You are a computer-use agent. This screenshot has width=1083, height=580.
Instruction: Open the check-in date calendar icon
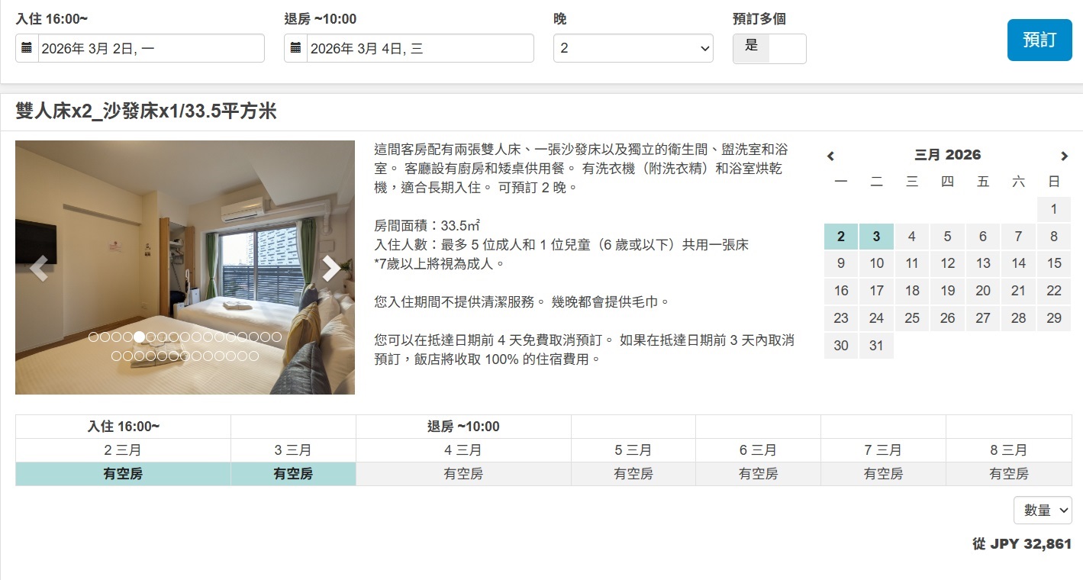pyautogui.click(x=26, y=48)
